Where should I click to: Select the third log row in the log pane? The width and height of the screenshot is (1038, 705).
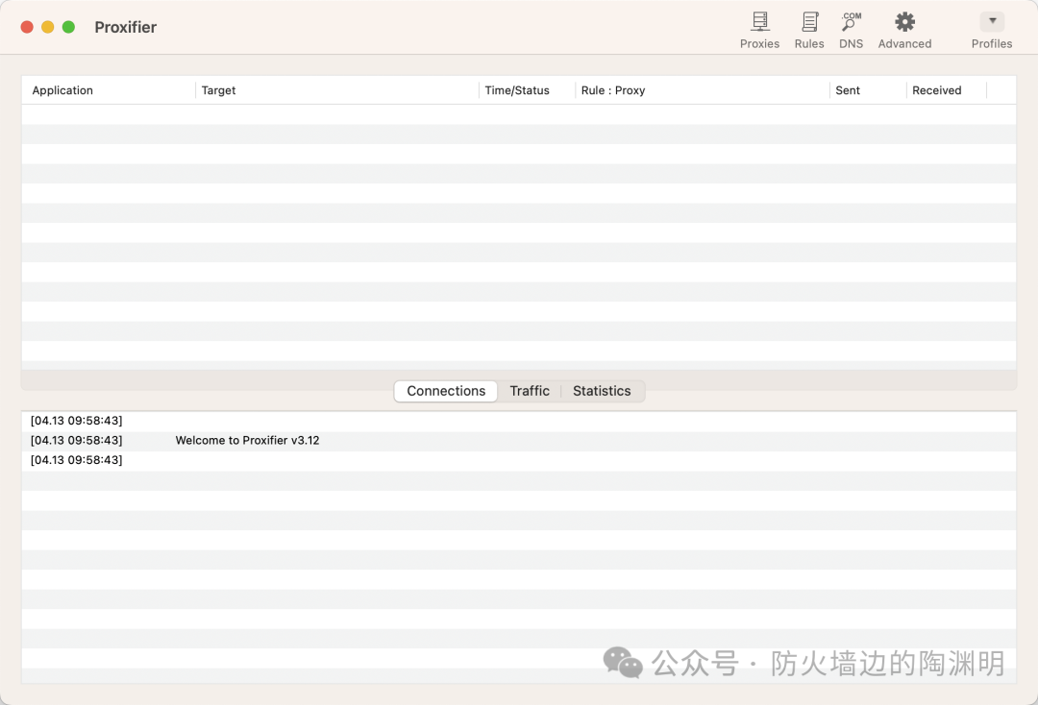pyautogui.click(x=77, y=460)
